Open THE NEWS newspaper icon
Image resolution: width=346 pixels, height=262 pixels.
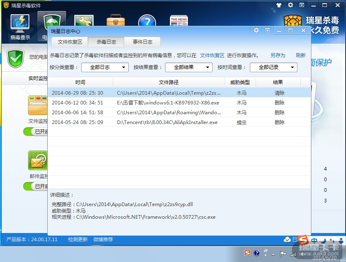(179, 21)
